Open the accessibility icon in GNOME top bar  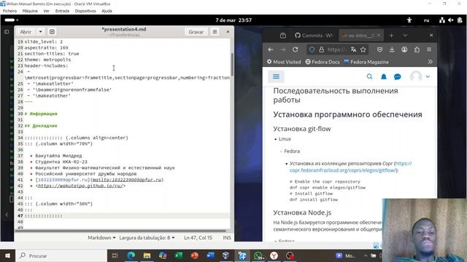[409, 20]
